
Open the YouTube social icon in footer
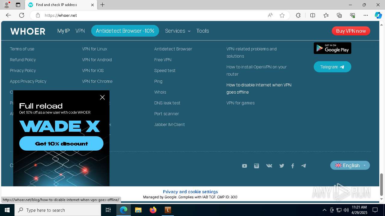245,166
